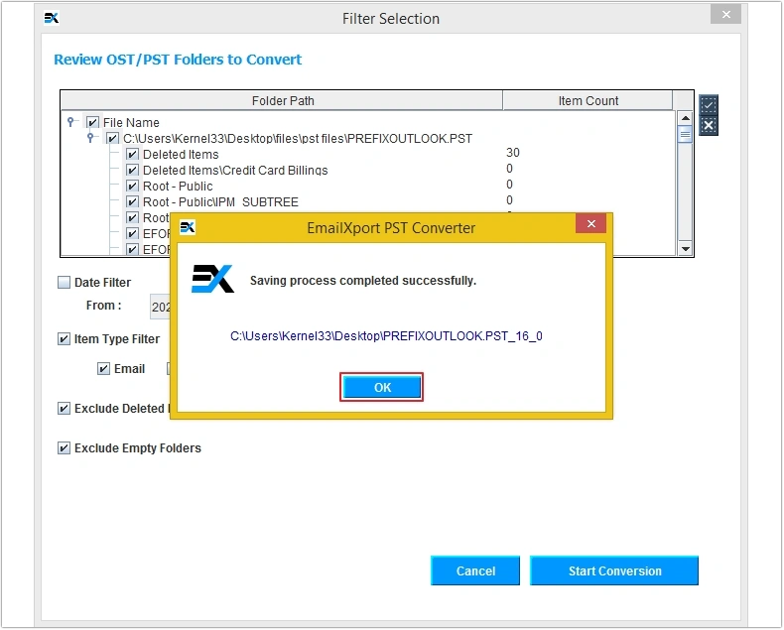Uncheck the Email item type checkbox
Viewport: 784px width, 630px height.
(103, 369)
